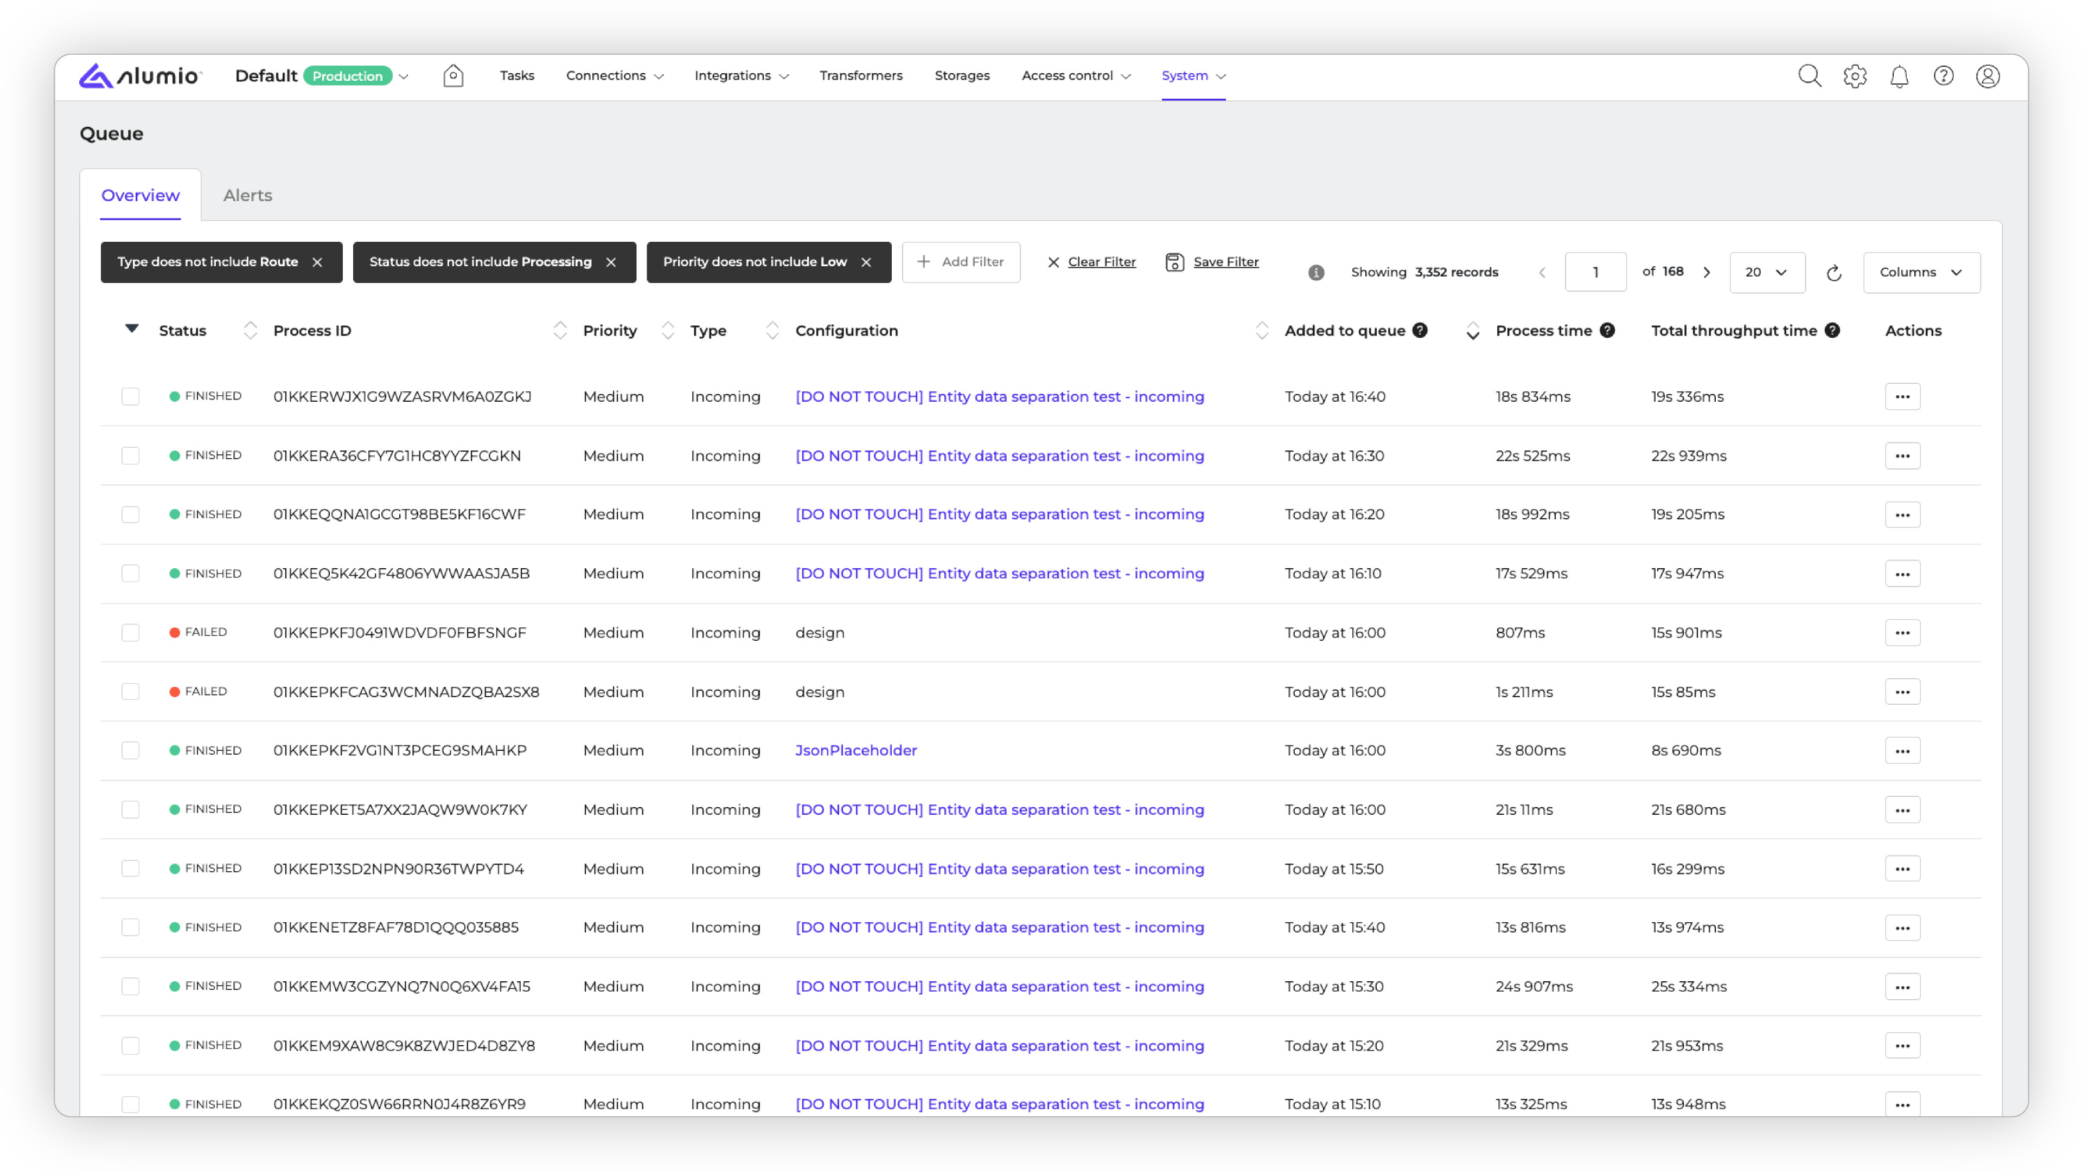Click the page number input field

tap(1595, 272)
